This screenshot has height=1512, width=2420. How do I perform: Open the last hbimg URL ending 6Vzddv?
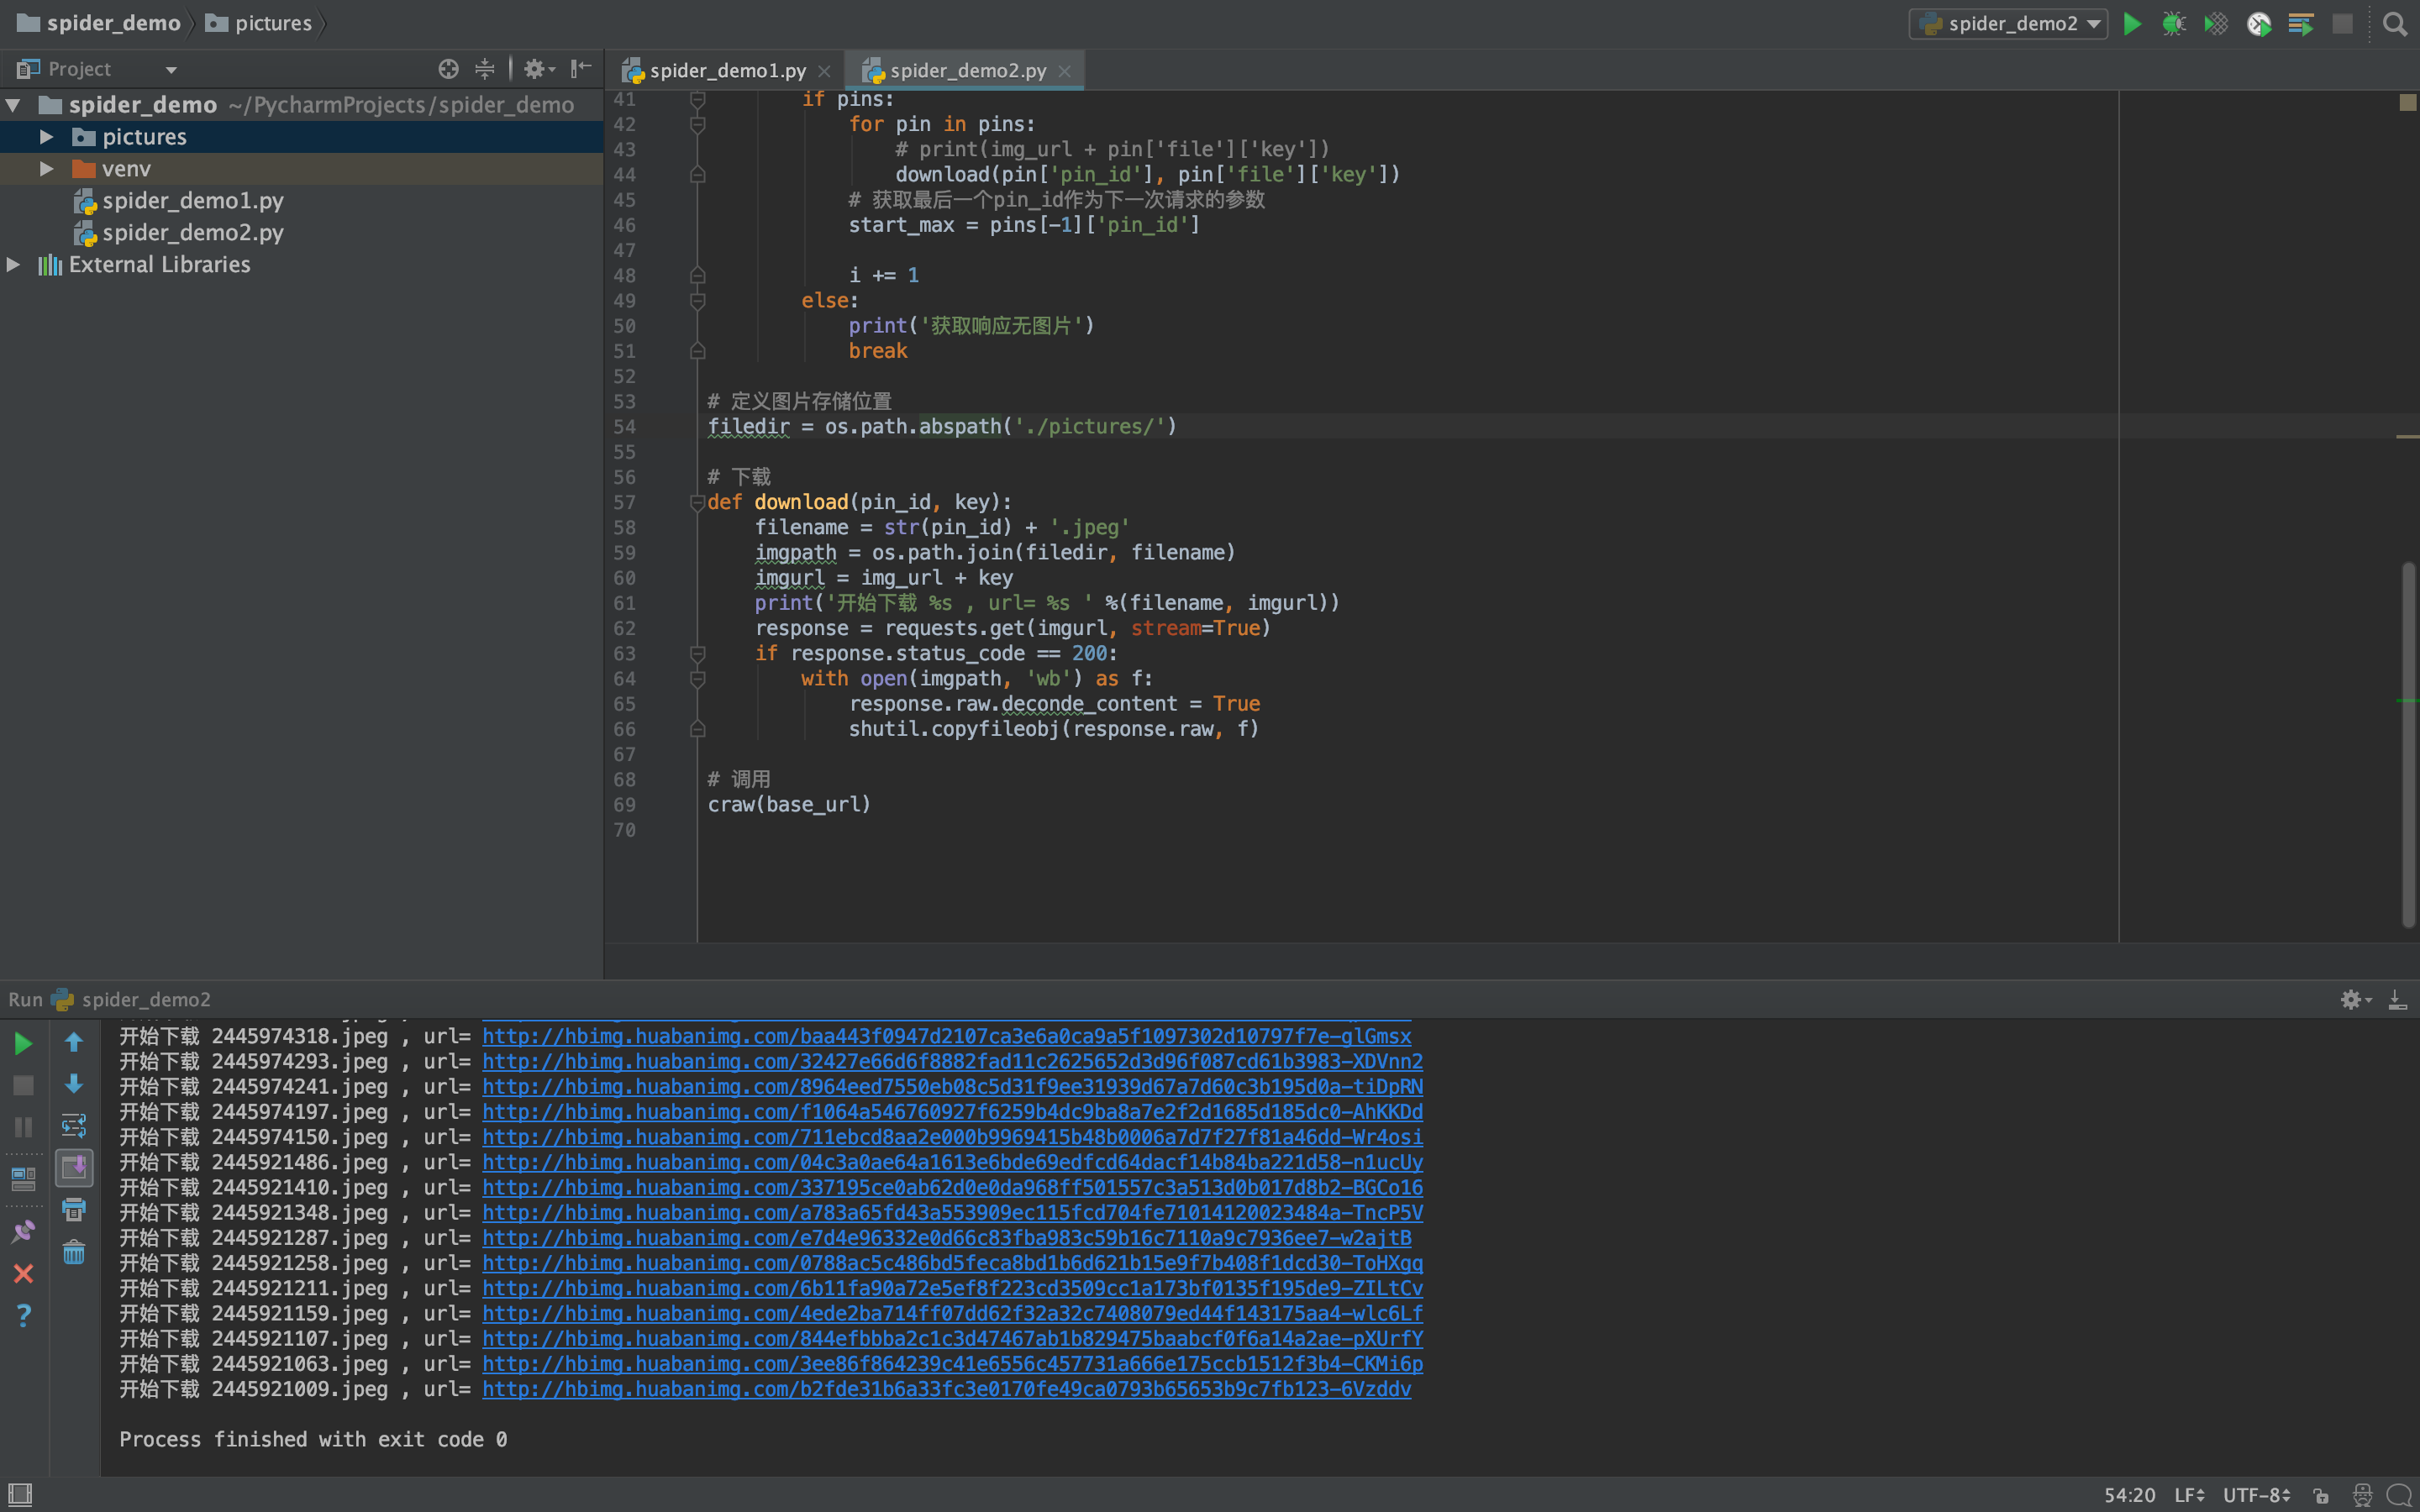[945, 1389]
